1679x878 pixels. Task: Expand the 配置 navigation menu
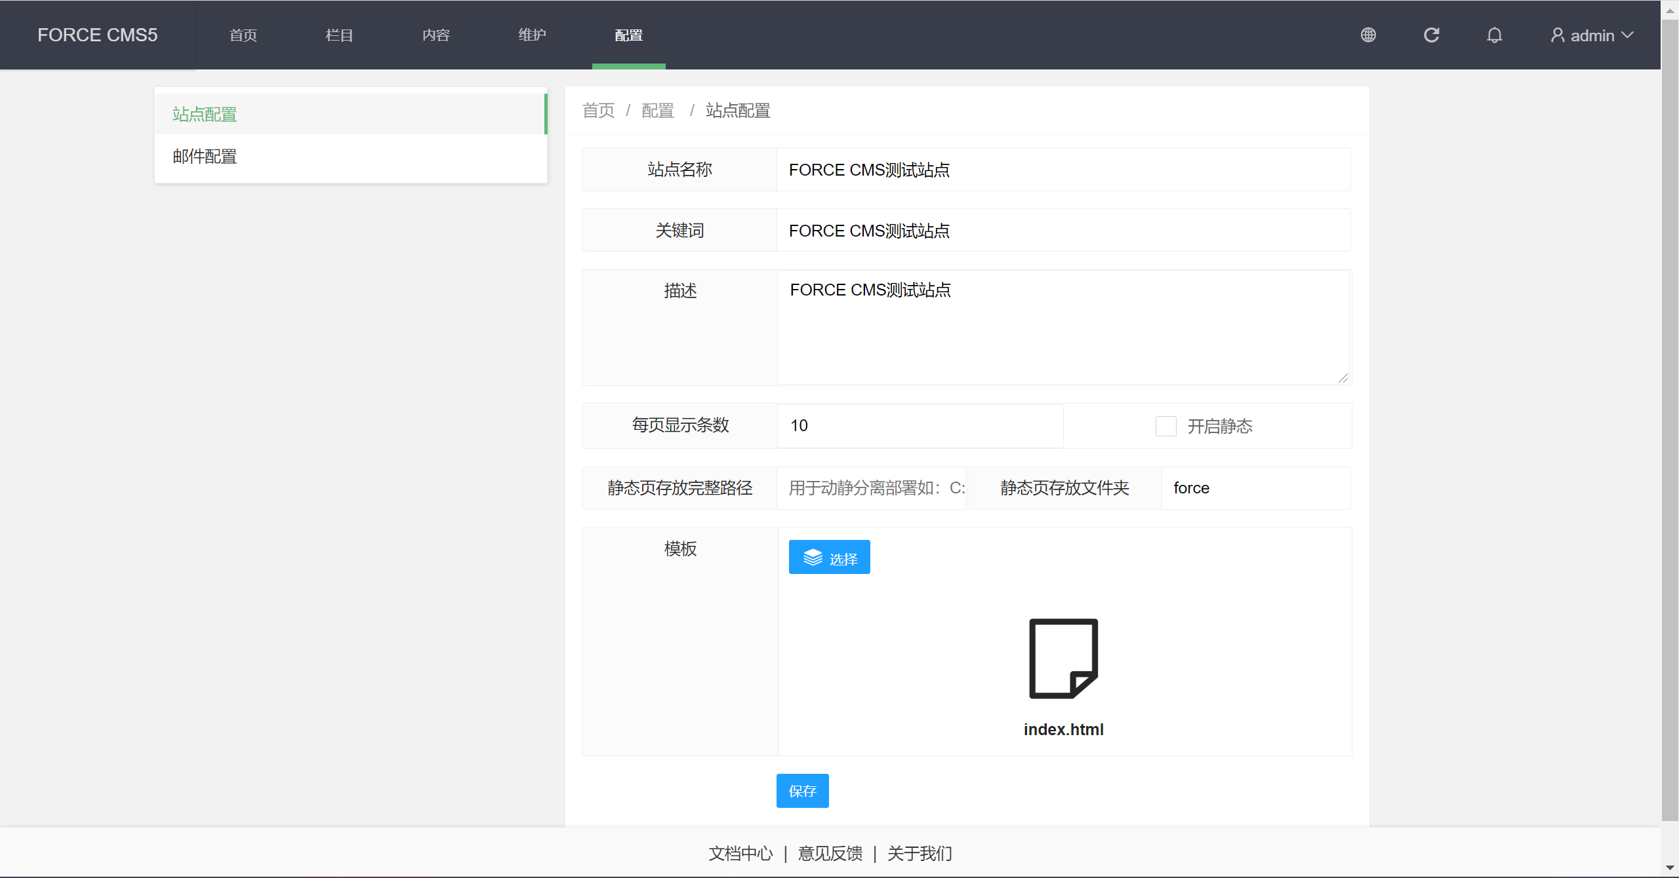click(628, 35)
